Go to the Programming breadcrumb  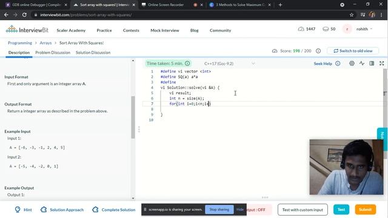[x=20, y=43]
